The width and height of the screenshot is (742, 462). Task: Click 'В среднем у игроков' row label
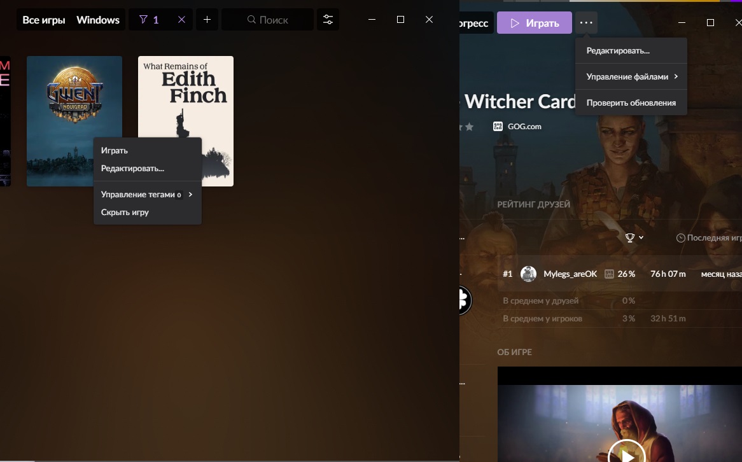coord(542,319)
